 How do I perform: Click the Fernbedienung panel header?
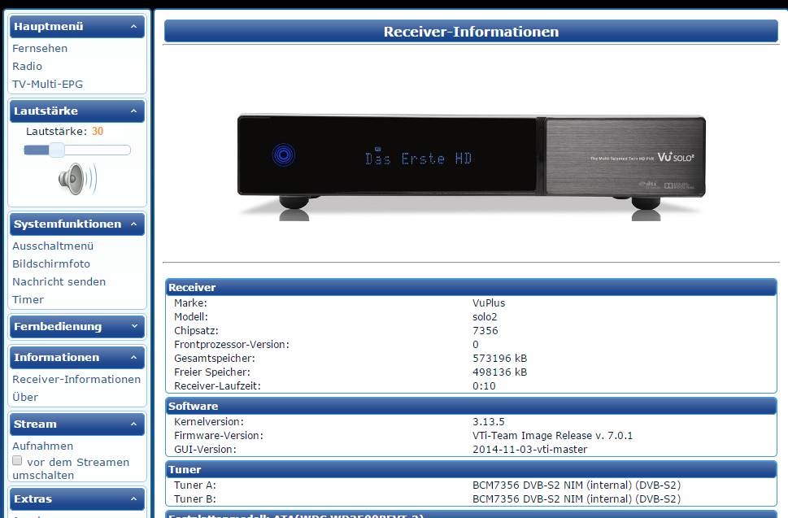point(77,327)
